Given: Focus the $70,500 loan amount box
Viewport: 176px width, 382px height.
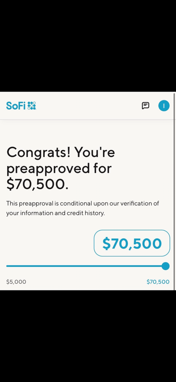Looking at the screenshot, I should [x=132, y=243].
